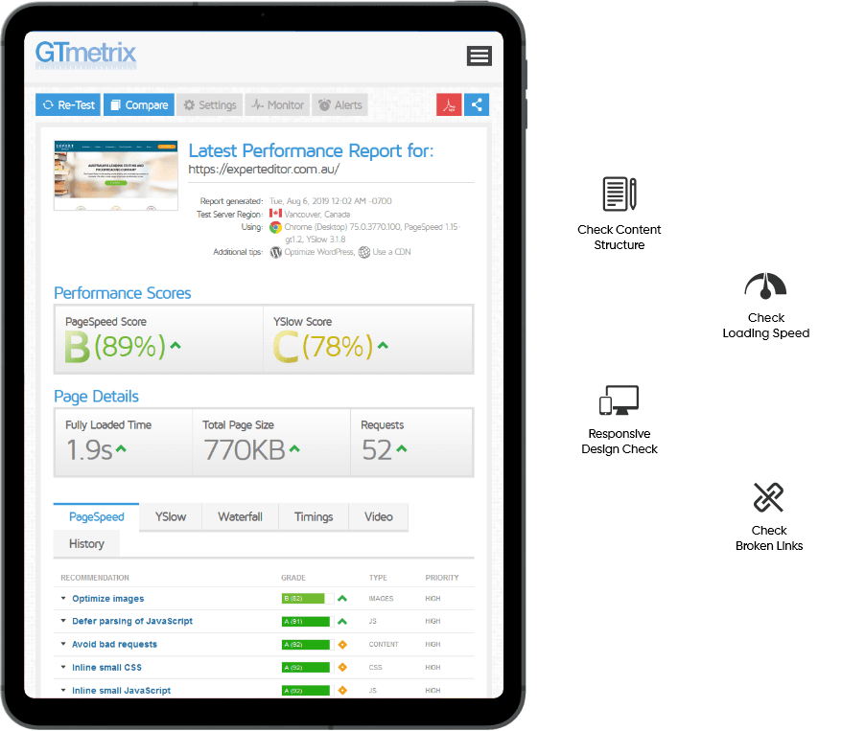Sort by the Type column header
Image resolution: width=842 pixels, height=731 pixels.
click(378, 578)
